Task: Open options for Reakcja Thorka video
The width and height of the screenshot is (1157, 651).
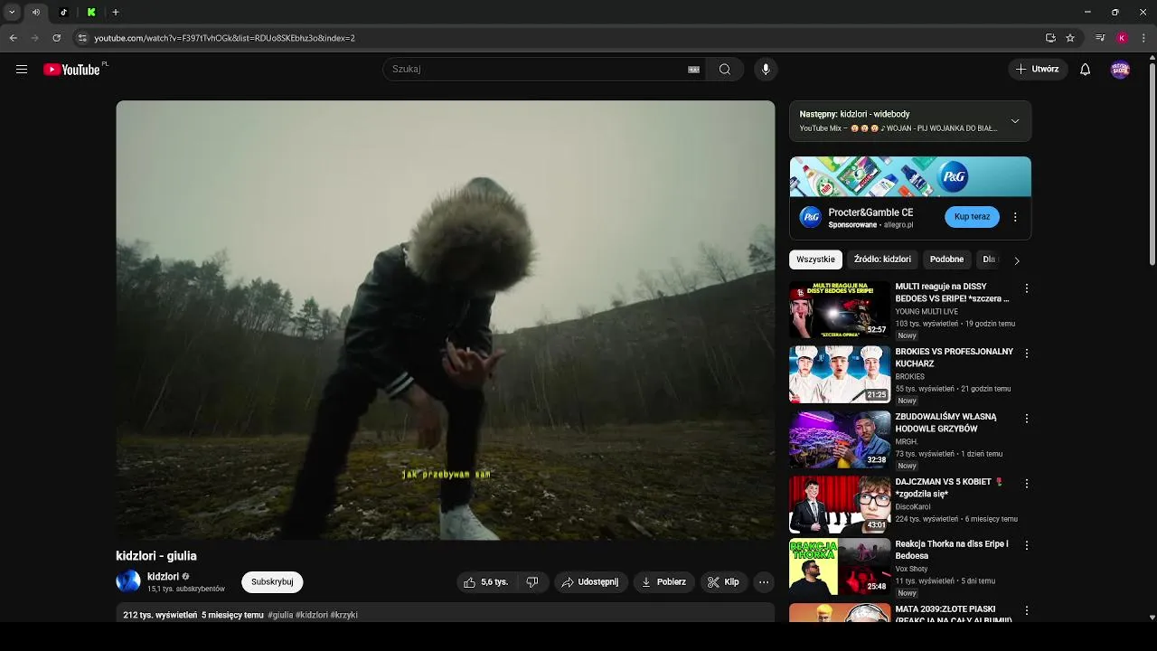Action: click(1026, 546)
